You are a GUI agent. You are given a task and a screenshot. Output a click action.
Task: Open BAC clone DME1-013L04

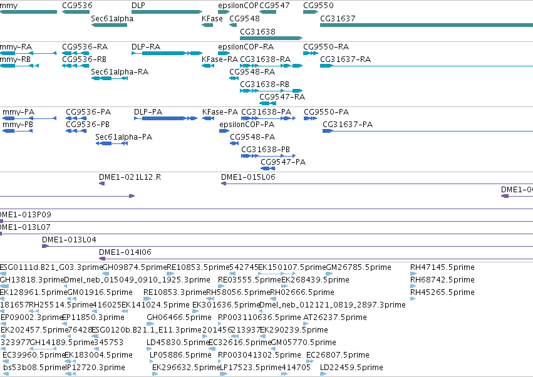point(287,246)
